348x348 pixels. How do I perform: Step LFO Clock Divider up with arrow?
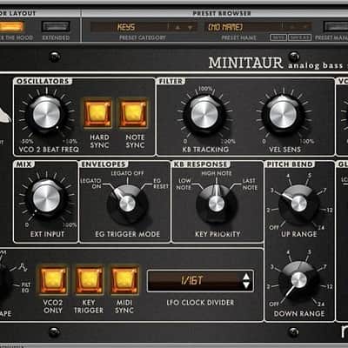click(246, 277)
